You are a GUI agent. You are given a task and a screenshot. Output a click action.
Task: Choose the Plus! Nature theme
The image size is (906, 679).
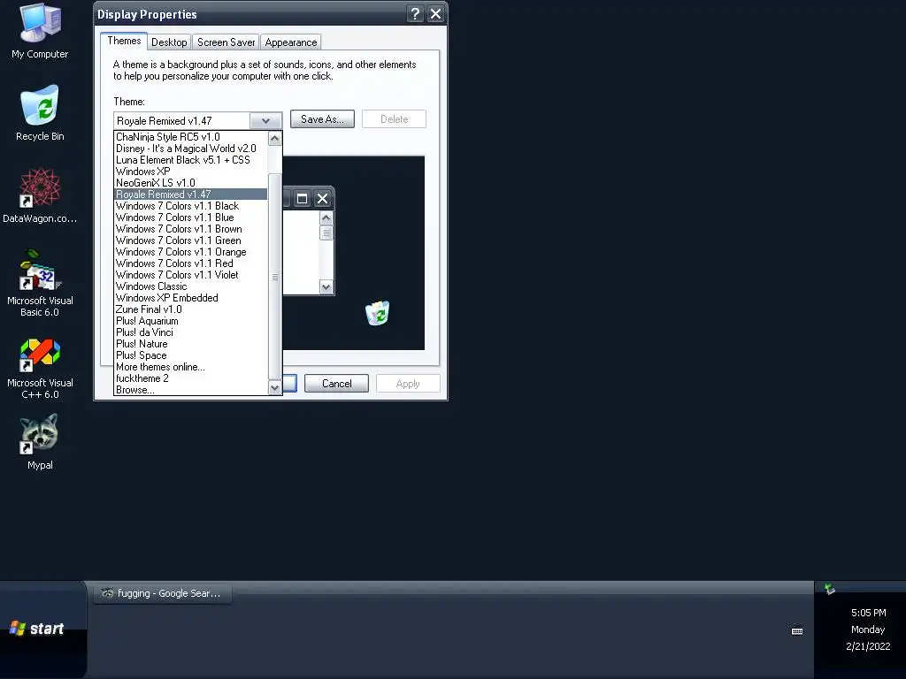[x=191, y=344]
